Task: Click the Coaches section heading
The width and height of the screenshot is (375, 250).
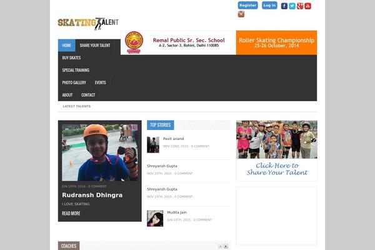Action: point(69,246)
